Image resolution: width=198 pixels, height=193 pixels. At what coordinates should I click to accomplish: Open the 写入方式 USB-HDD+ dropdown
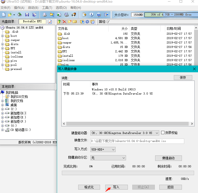[113, 149]
